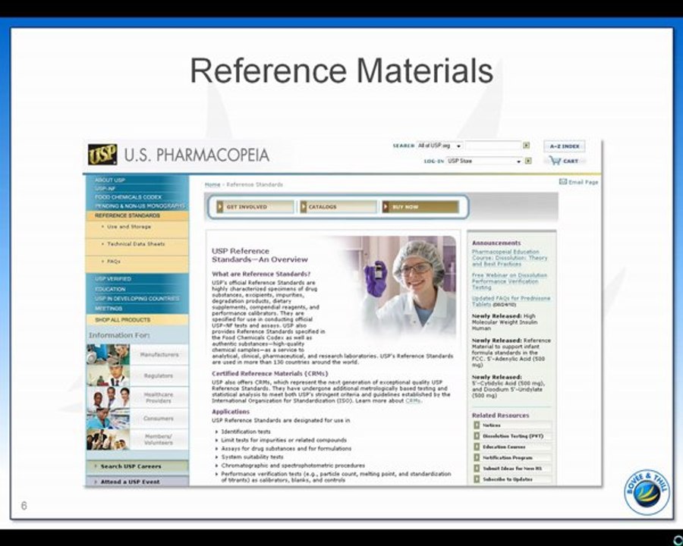The width and height of the screenshot is (683, 546).
Task: Open Education menu item
Action: pyautogui.click(x=137, y=289)
